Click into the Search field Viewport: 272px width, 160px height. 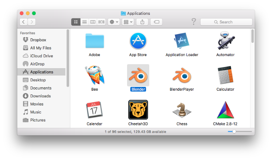(x=226, y=22)
